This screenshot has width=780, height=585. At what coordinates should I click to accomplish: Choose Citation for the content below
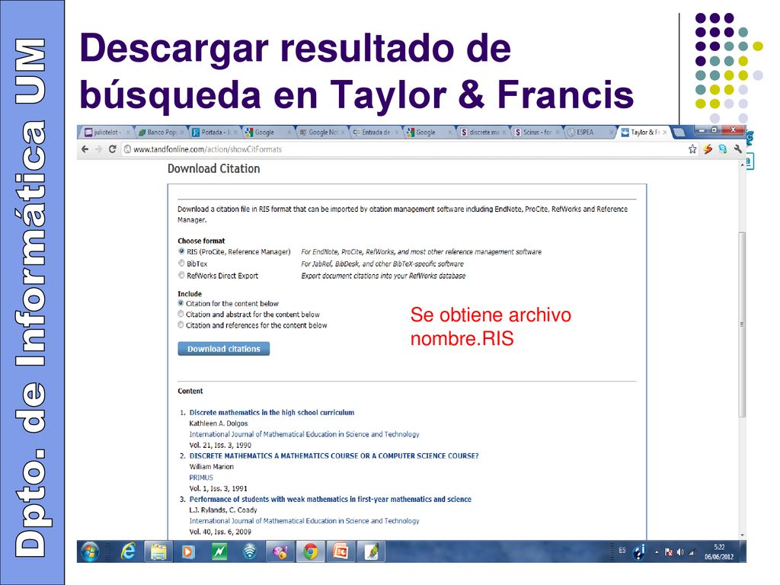click(181, 303)
